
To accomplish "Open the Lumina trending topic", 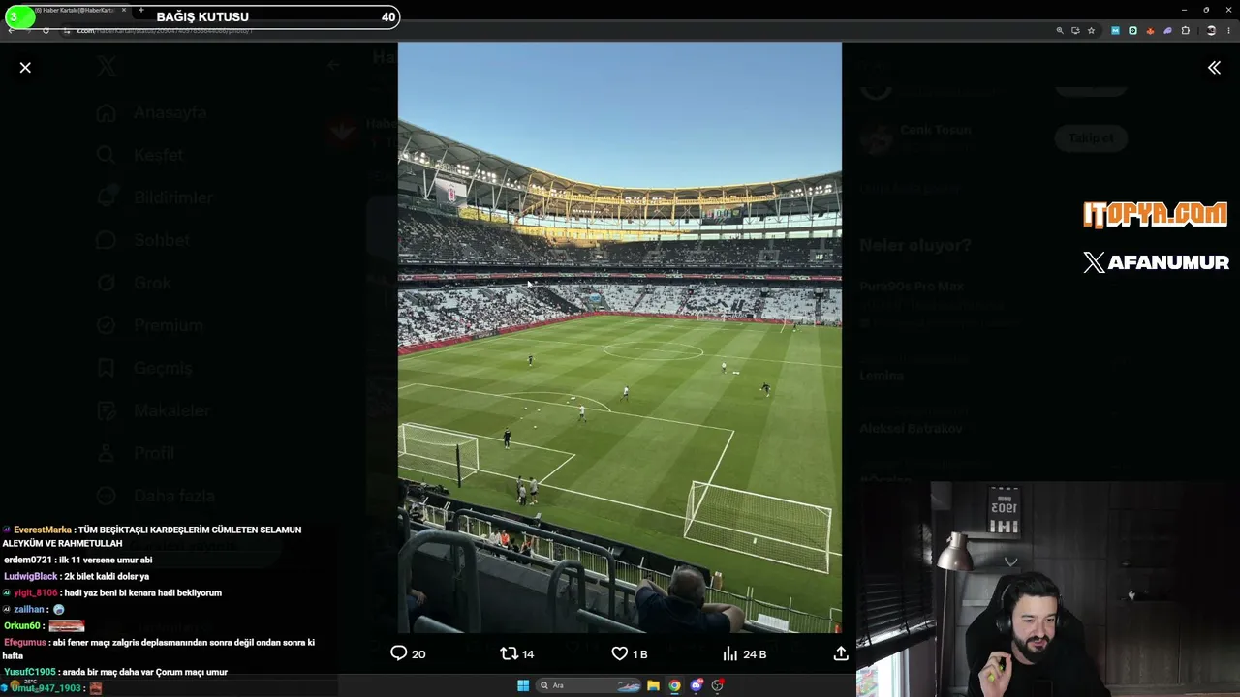I will (882, 376).
